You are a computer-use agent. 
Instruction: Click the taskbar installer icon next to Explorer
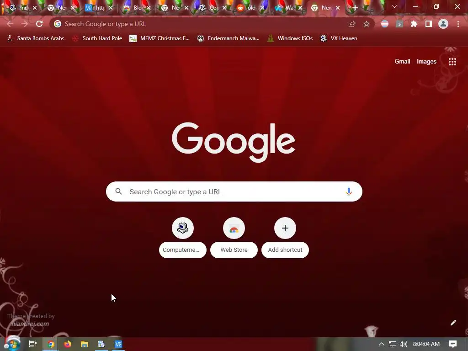pos(101,344)
